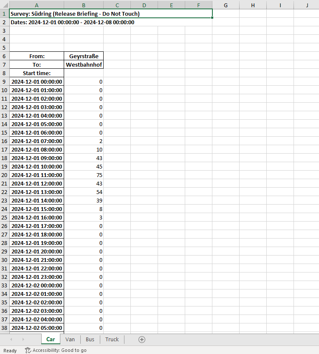Select cell 2024-12-01 23:00:00

coord(37,277)
